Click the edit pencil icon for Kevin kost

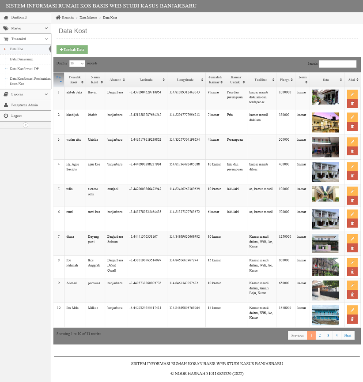click(352, 94)
